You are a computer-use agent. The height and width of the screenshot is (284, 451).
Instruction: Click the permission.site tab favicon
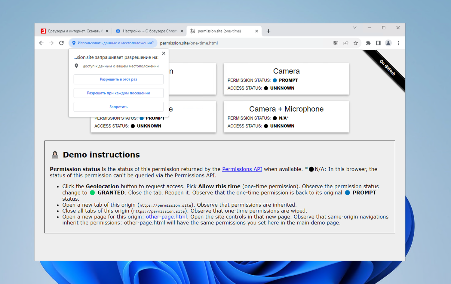[x=193, y=31]
